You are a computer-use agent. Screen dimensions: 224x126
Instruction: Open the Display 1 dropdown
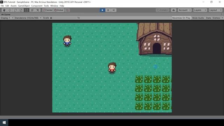click(x=7, y=18)
